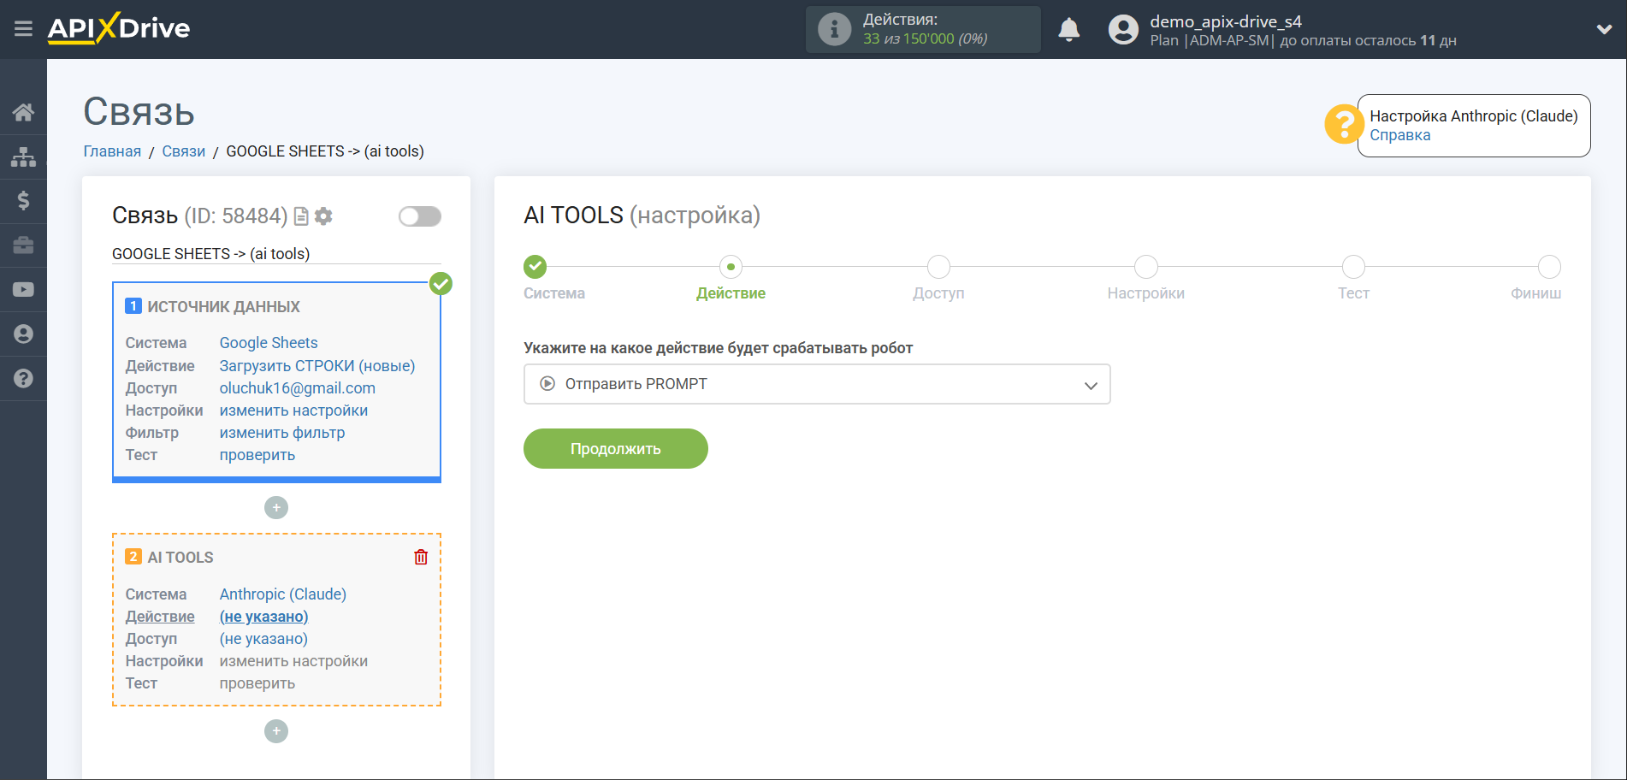Open the home icon in the sidebar
The image size is (1627, 780).
point(23,112)
